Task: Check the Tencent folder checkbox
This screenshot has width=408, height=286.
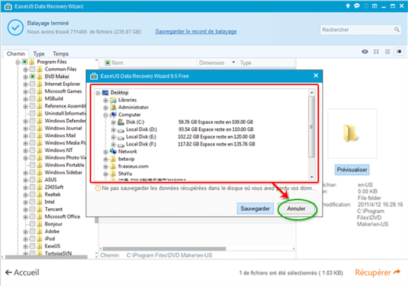Action: (32, 209)
